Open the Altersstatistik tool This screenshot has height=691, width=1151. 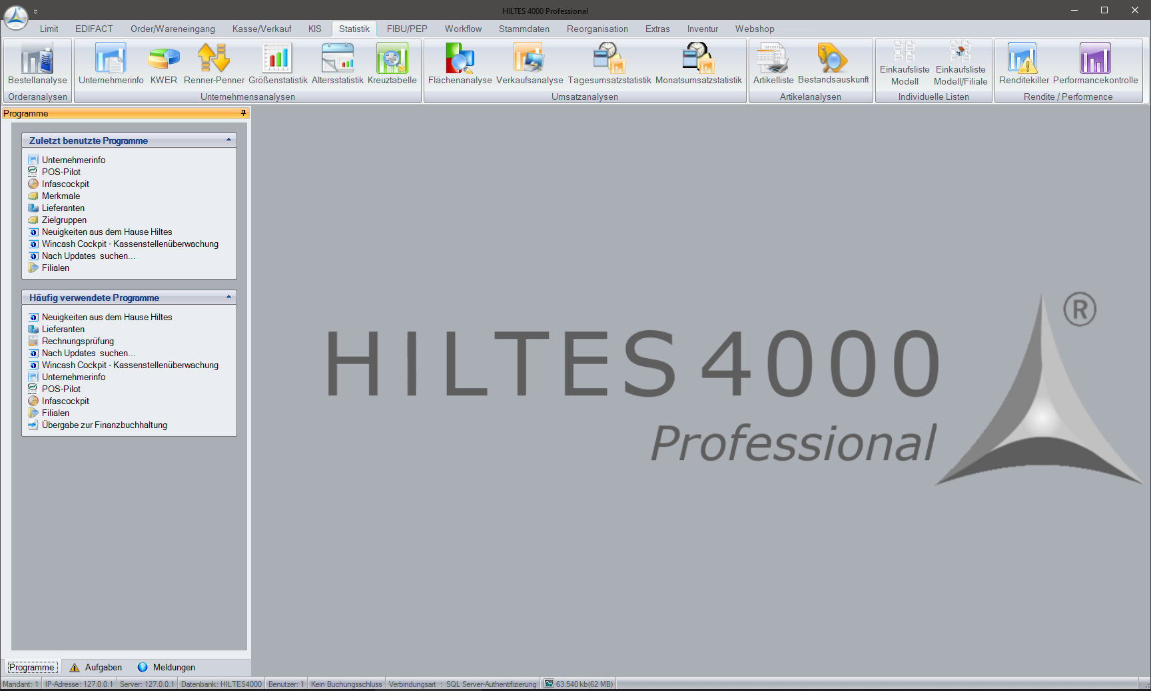click(337, 65)
